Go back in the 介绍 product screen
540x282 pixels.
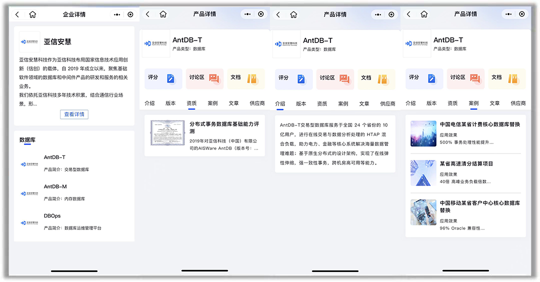278,14
